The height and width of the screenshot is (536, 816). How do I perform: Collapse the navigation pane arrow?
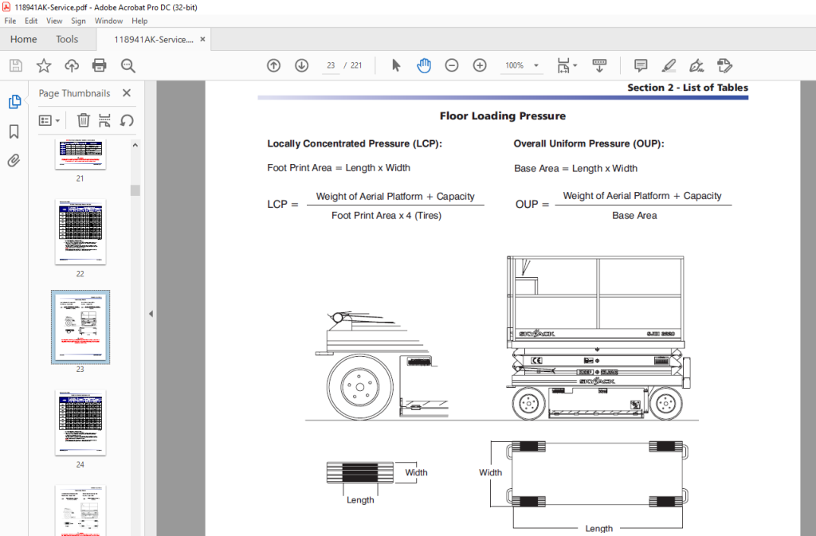pos(151,314)
